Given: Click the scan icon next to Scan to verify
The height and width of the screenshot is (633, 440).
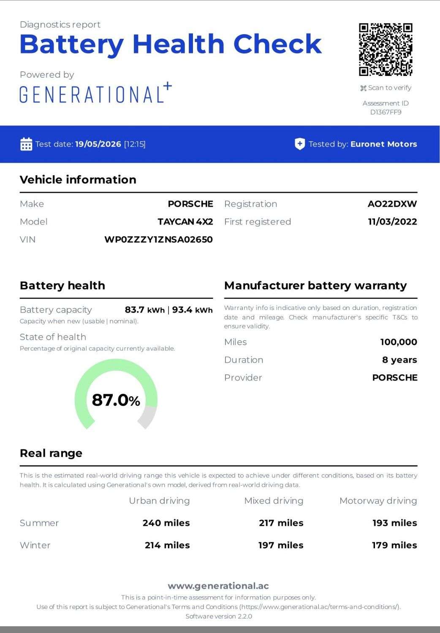Looking at the screenshot, I should tap(363, 88).
